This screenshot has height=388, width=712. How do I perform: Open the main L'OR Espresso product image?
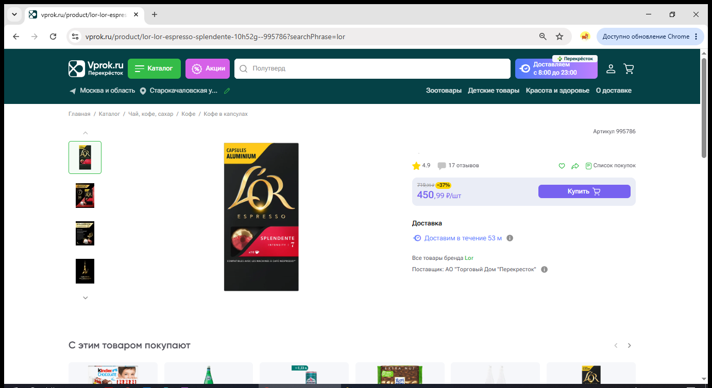click(261, 217)
